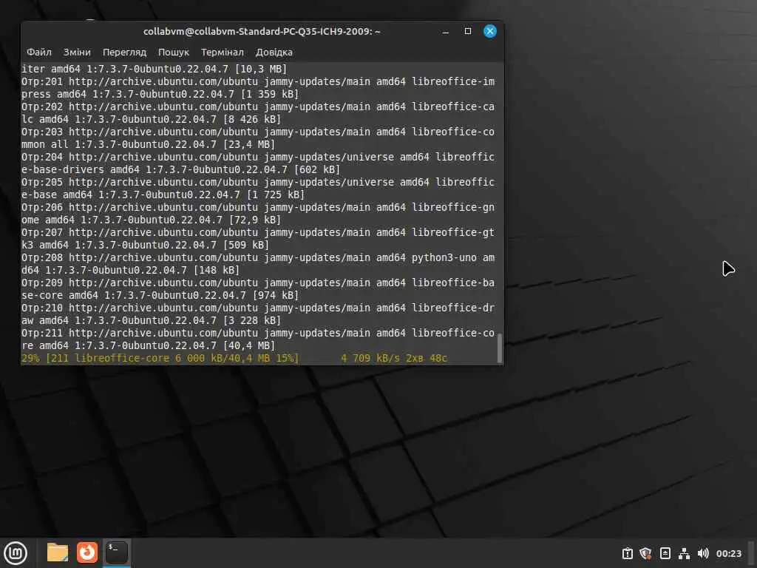Click the Отр:203 libreoffice-common line
Image resolution: width=757 pixels, height=568 pixels.
(x=258, y=138)
